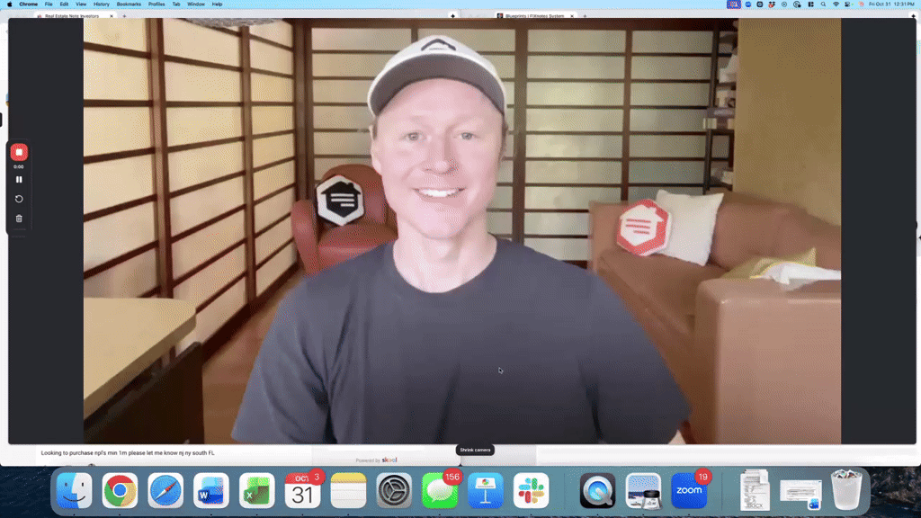Screen dimensions: 921x518
Task: Click the play-circle menu bar icon
Action: [x=784, y=4]
